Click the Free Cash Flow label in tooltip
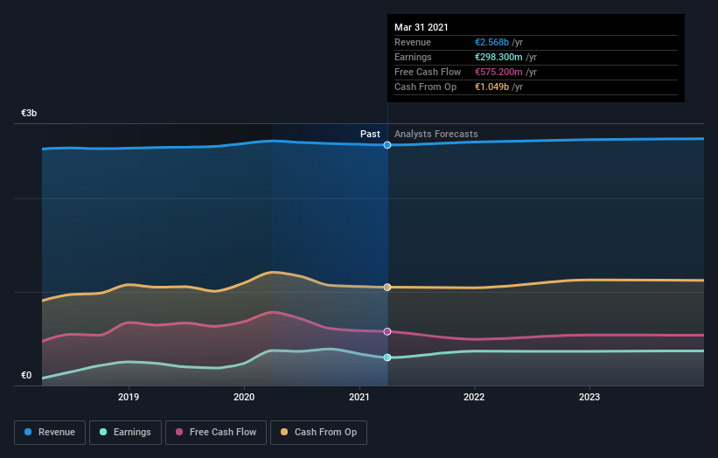The width and height of the screenshot is (718, 458). (x=428, y=72)
